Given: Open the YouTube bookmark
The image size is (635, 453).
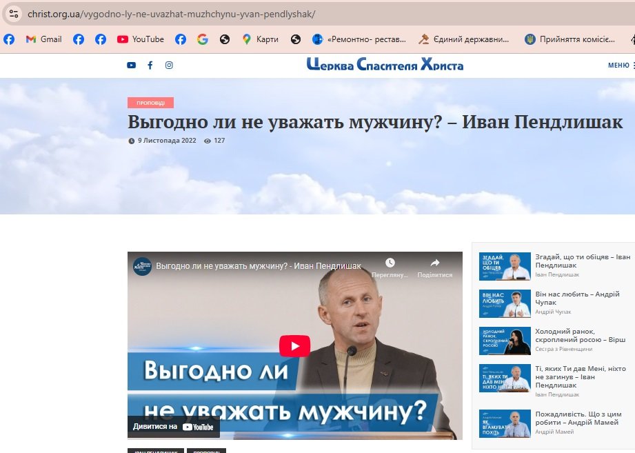Looking at the screenshot, I should pyautogui.click(x=140, y=39).
